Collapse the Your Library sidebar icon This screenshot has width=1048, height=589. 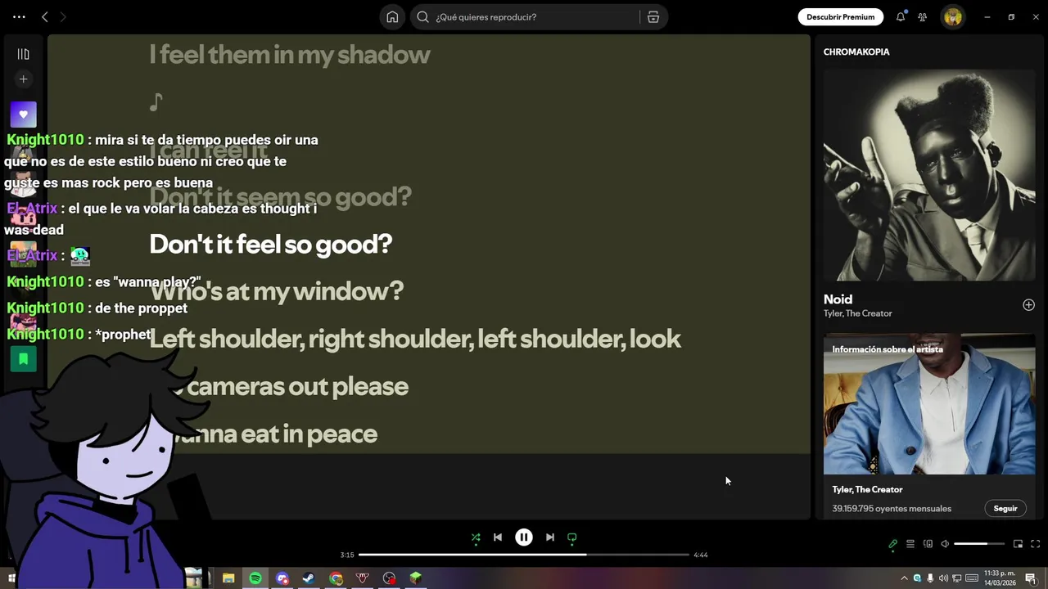point(23,54)
